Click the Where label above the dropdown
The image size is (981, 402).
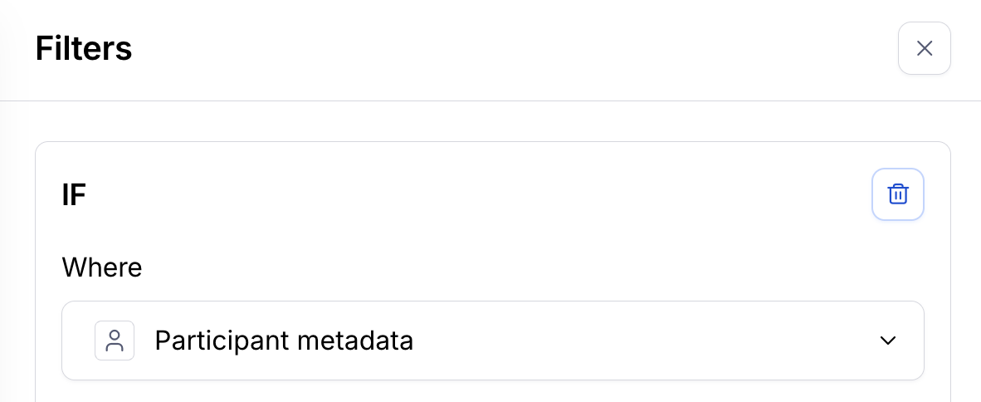pyautogui.click(x=102, y=267)
